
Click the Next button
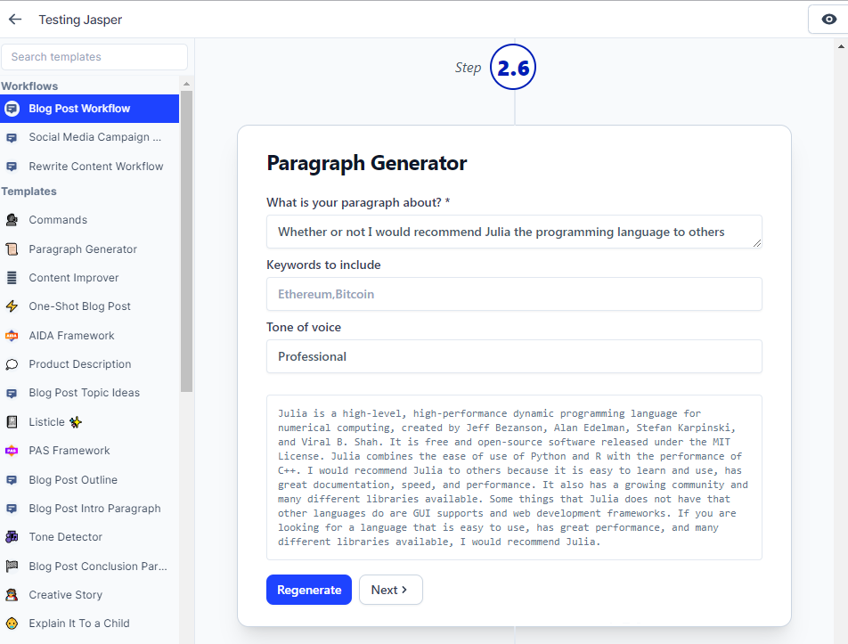click(391, 590)
